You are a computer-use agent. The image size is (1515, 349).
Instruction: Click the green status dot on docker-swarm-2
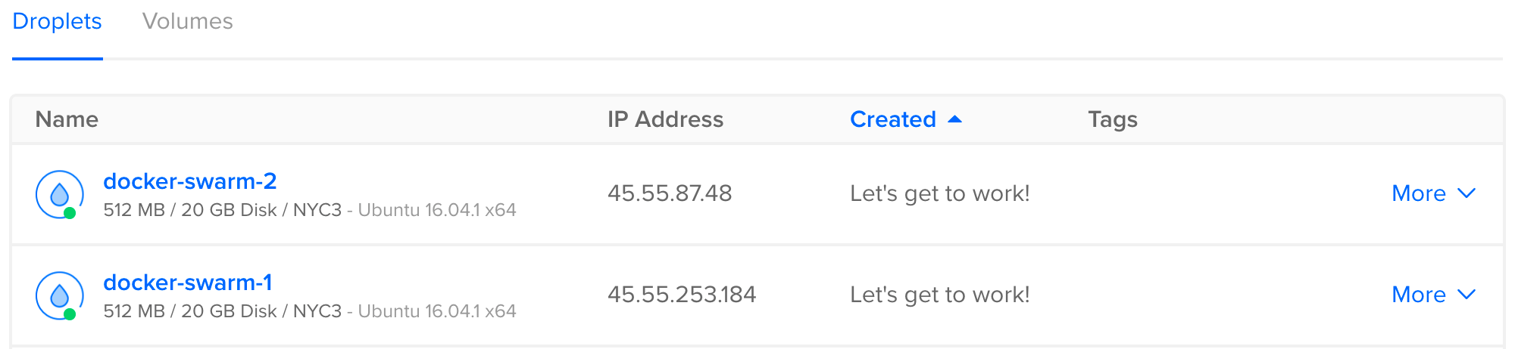coord(70,213)
